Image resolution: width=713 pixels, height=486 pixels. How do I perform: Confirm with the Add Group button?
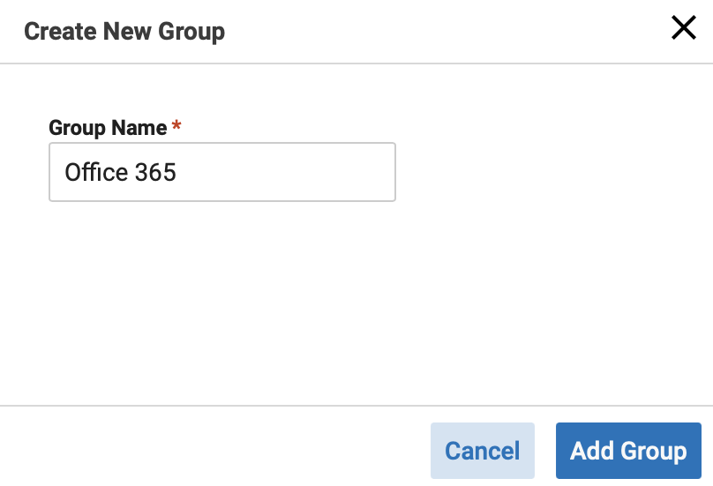628,451
